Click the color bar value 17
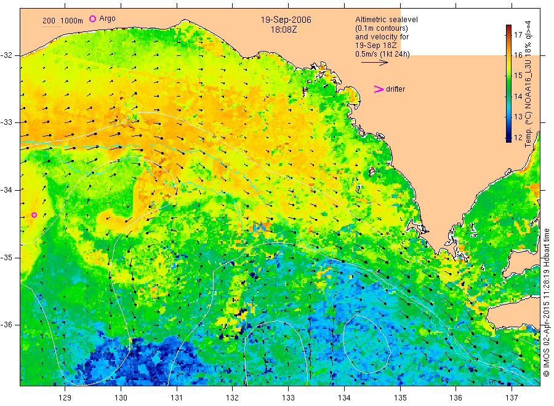This screenshot has height=406, width=554. point(518,34)
